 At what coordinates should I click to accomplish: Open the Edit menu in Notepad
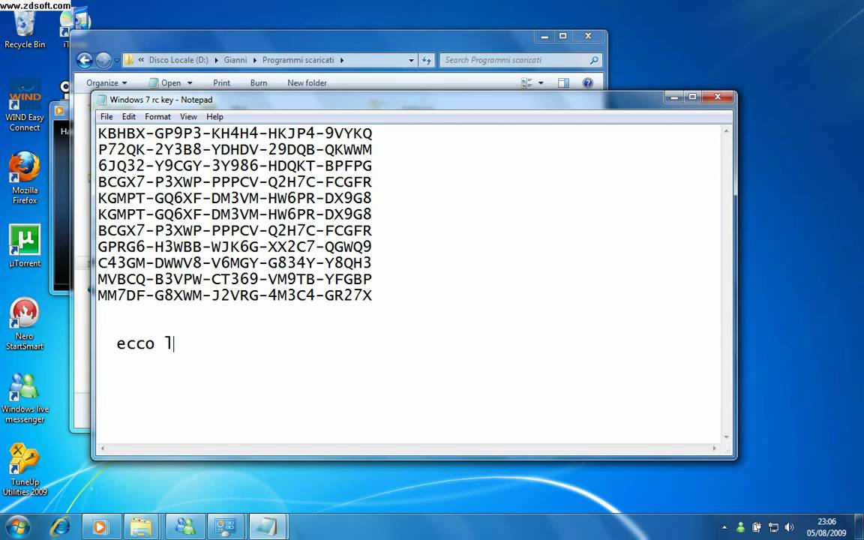click(x=128, y=117)
